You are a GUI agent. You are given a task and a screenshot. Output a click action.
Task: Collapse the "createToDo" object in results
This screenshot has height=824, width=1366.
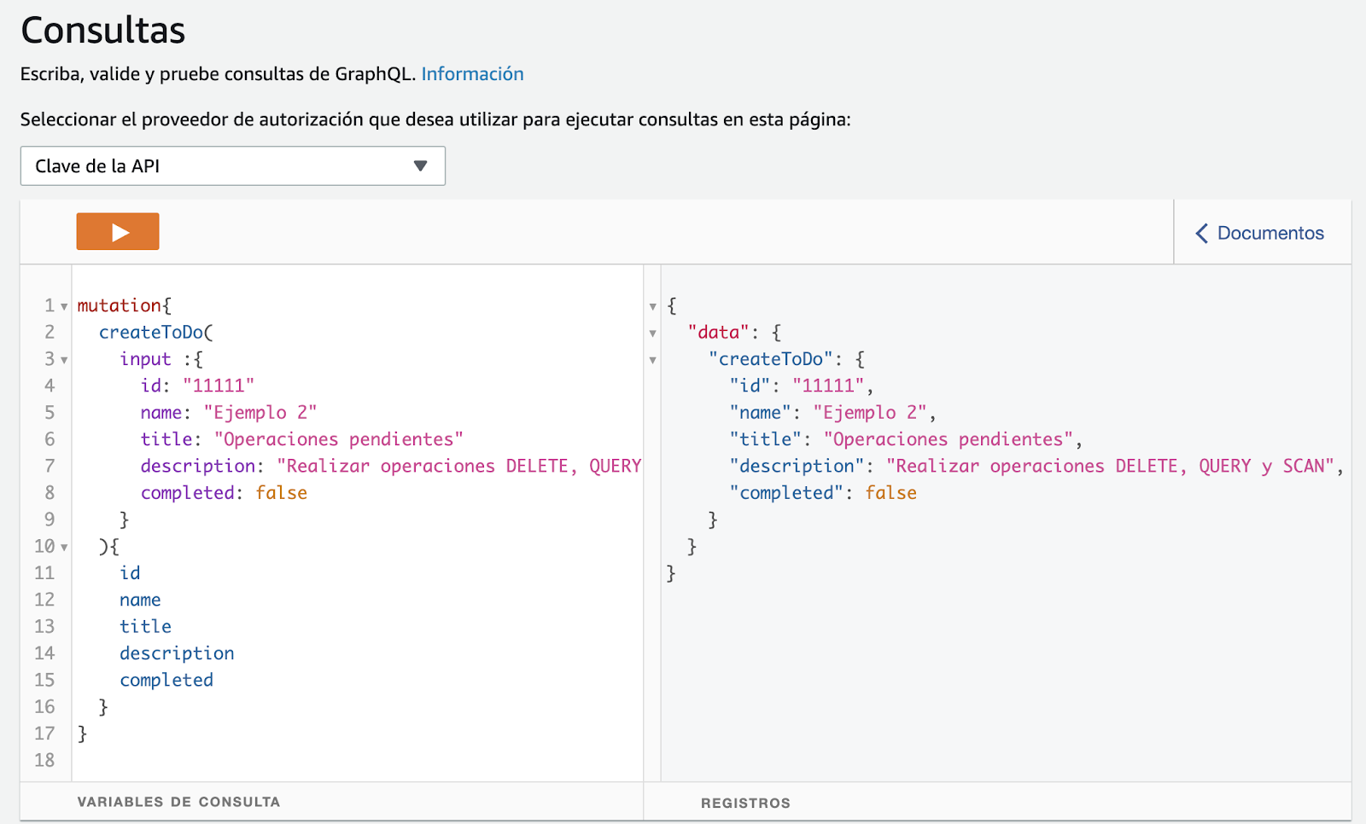[652, 360]
